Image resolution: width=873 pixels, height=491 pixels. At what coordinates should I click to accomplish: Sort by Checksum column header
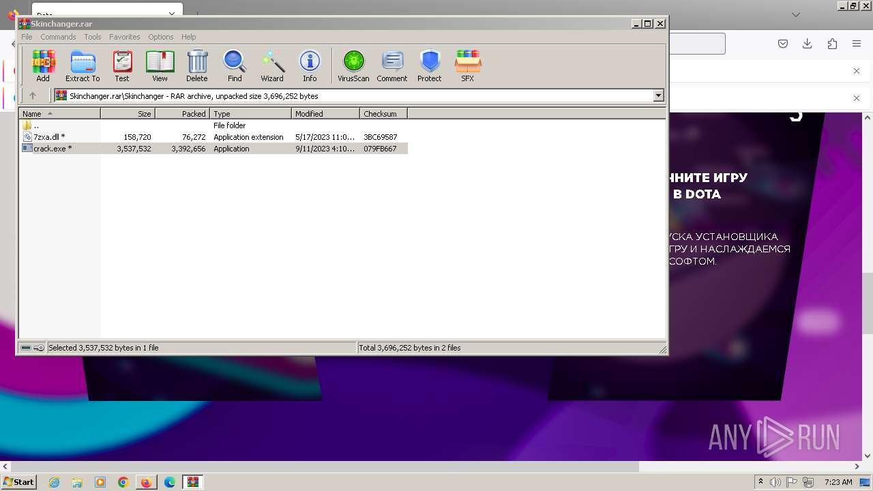click(384, 114)
